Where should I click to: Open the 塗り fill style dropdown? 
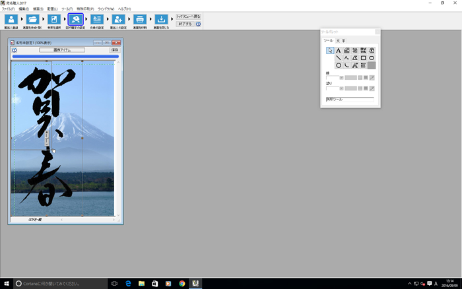coord(350,88)
